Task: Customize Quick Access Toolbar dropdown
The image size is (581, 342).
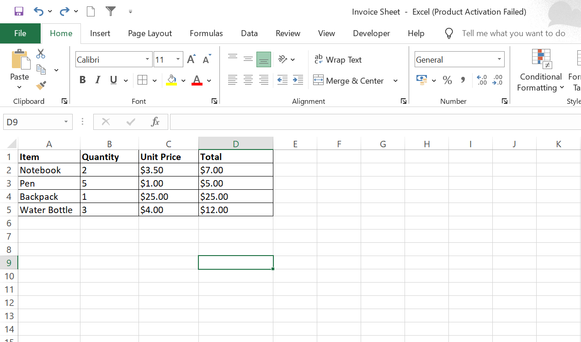Action: click(x=130, y=12)
